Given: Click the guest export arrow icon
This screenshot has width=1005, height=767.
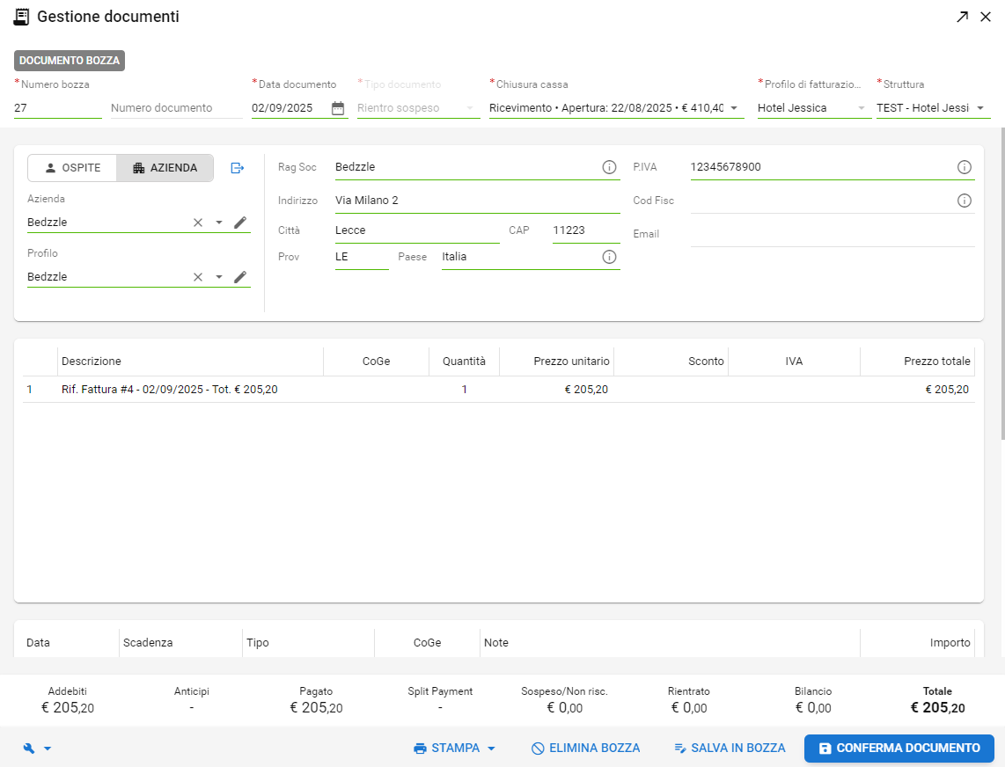Looking at the screenshot, I should click(x=238, y=168).
